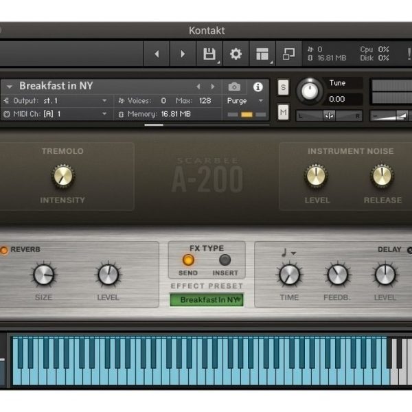Image resolution: width=412 pixels, height=412 pixels.
Task: Click Max voices value 128
Action: tap(205, 101)
